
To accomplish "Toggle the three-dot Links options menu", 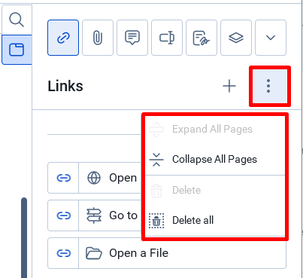I will [x=269, y=86].
